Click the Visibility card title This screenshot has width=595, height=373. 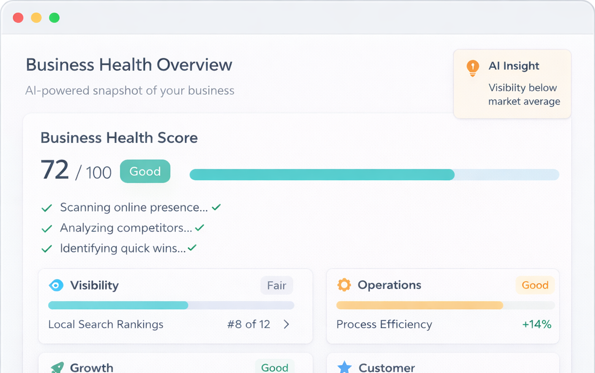pos(94,285)
